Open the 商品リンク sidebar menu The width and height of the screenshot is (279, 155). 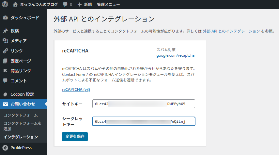21,71
